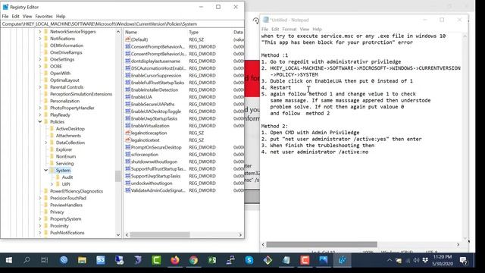The image size is (485, 273).
Task: Select the legalnoticetext value icon
Action: pyautogui.click(x=128, y=140)
